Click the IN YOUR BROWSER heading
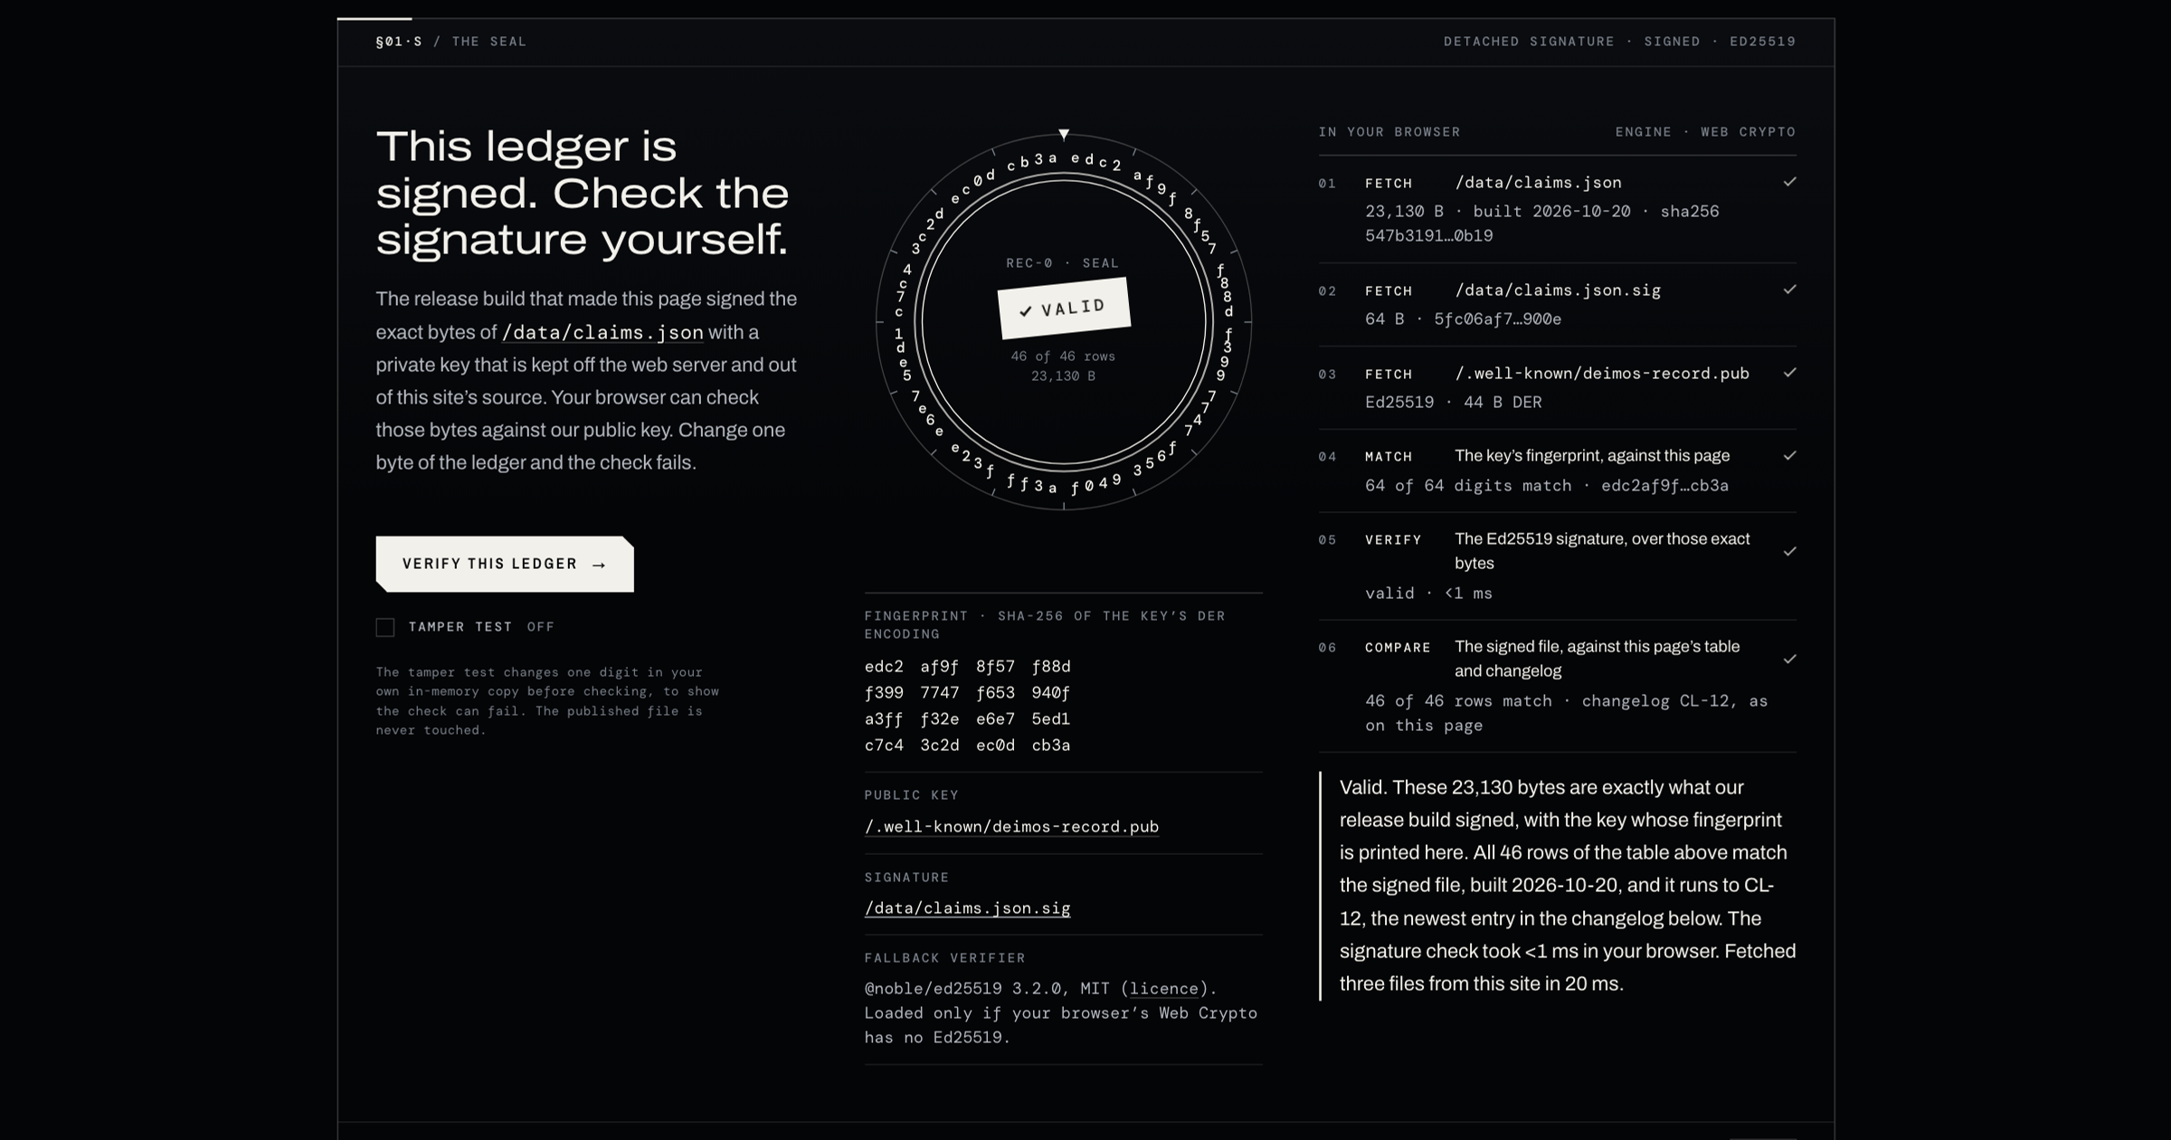The image size is (2171, 1140). [x=1389, y=132]
